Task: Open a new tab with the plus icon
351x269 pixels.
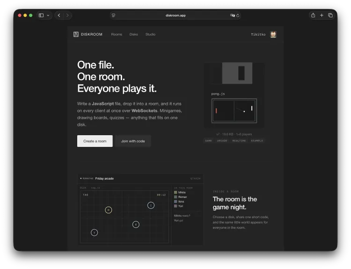Action: [x=322, y=15]
